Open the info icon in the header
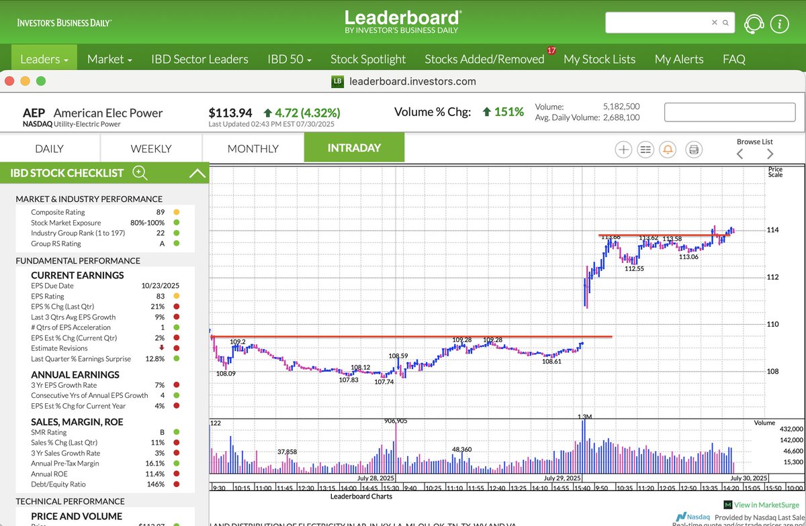Image resolution: width=806 pixels, height=526 pixels. click(x=779, y=23)
